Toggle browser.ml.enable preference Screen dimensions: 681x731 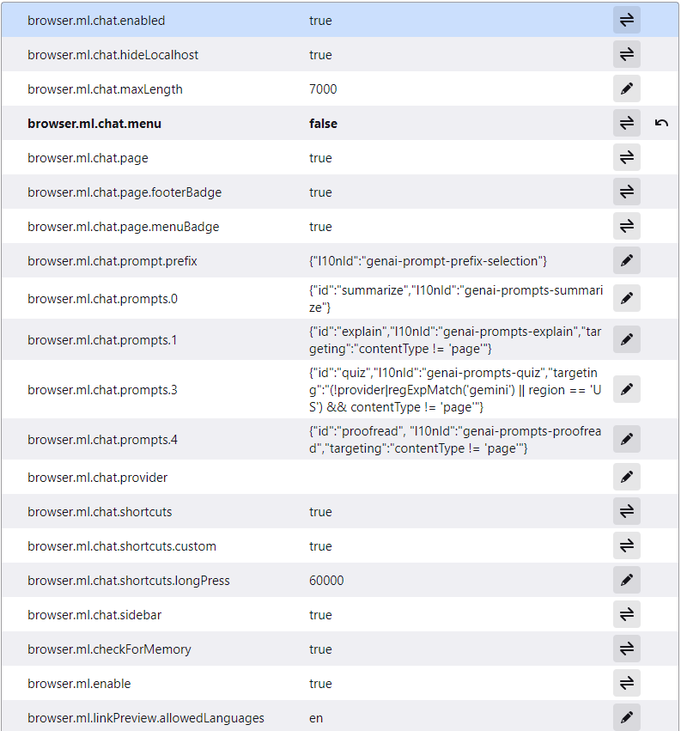click(x=627, y=684)
